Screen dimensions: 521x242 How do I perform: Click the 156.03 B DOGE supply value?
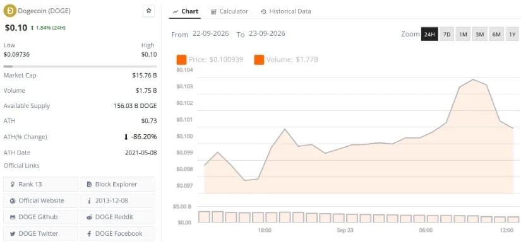coord(135,106)
